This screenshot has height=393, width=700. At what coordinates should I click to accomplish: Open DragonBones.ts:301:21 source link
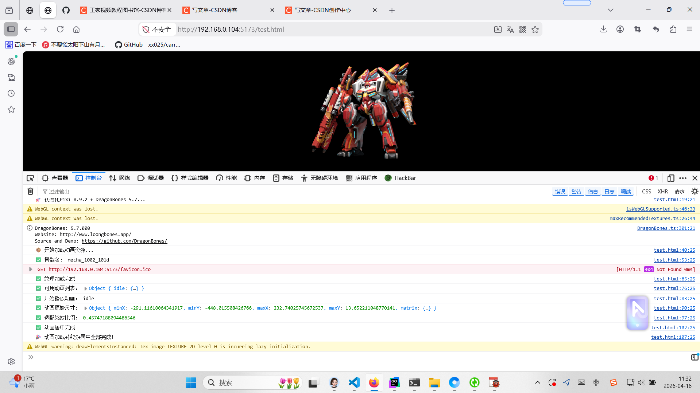[x=666, y=228]
